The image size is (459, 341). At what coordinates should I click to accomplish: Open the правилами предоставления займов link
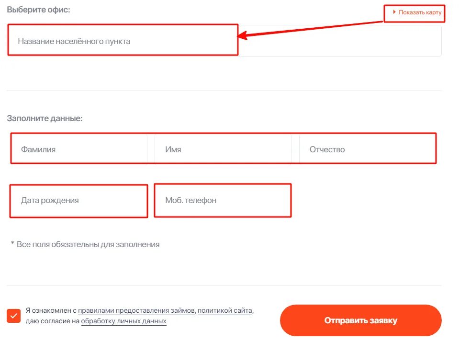136,310
